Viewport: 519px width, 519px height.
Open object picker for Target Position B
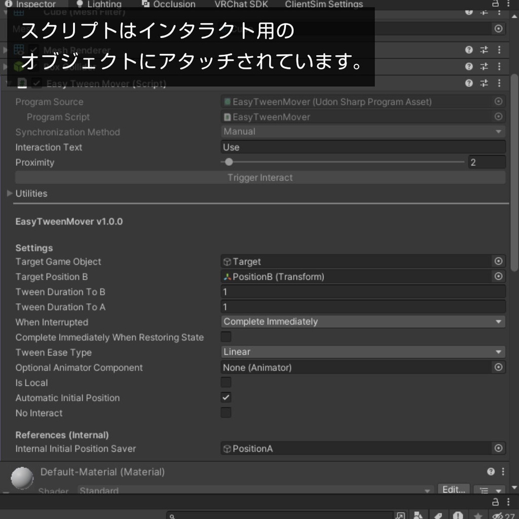tap(498, 276)
